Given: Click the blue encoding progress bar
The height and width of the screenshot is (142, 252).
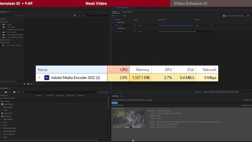Looking at the screenshot, I should tap(115, 103).
